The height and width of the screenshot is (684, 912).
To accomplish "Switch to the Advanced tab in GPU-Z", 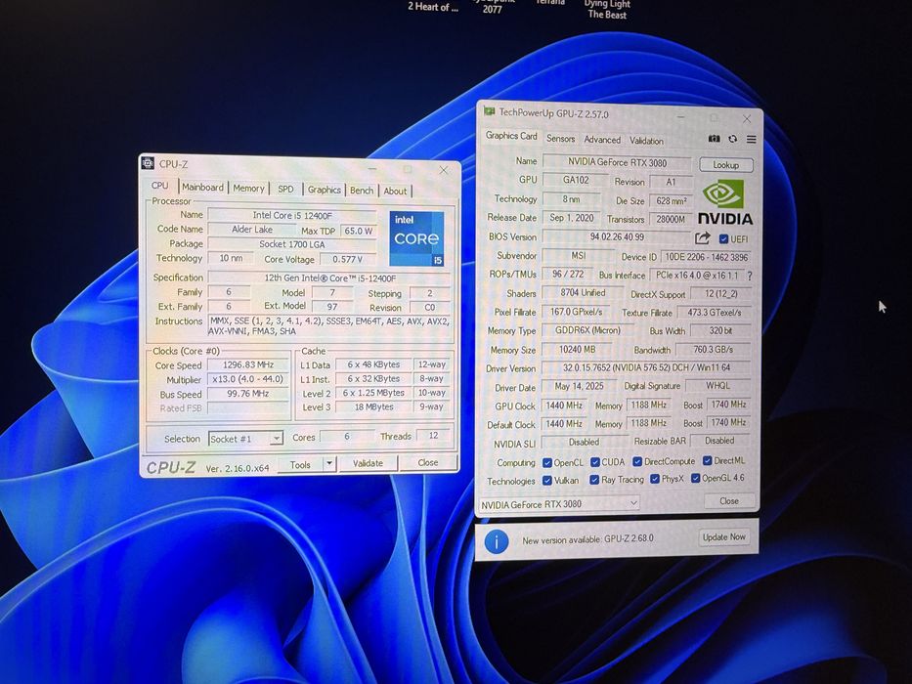I will (x=602, y=140).
